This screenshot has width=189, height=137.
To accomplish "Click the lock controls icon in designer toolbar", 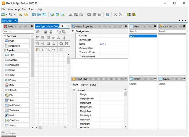I will (45, 32).
